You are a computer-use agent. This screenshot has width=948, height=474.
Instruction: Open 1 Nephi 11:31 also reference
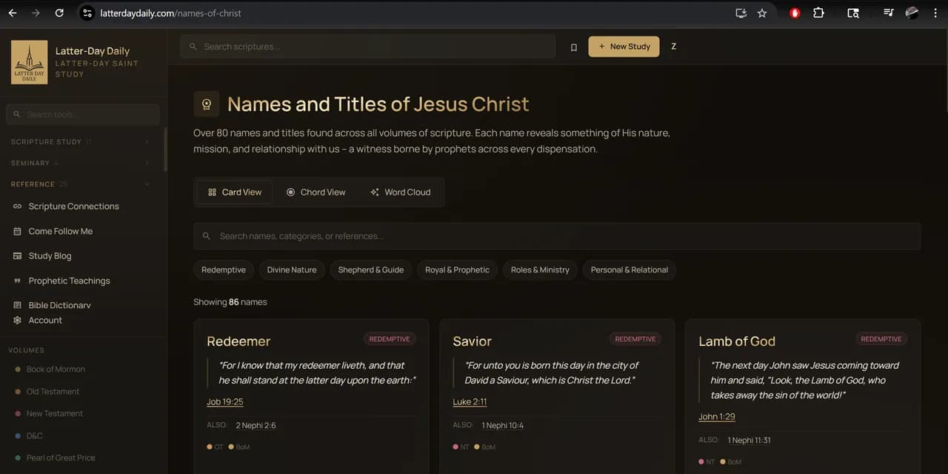[x=750, y=441]
